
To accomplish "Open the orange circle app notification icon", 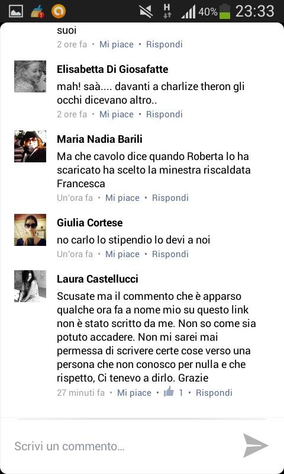I will tap(59, 11).
